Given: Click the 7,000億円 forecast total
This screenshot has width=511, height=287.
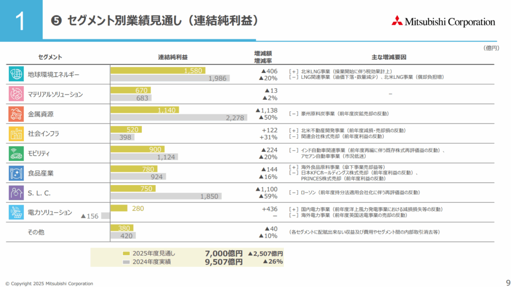Looking at the screenshot, I should point(224,254).
